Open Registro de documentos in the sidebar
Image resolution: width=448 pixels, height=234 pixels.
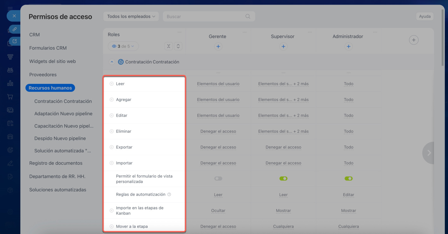56,163
